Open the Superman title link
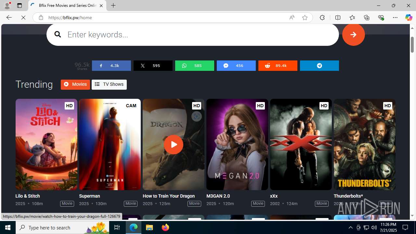The image size is (416, 234). (89, 196)
